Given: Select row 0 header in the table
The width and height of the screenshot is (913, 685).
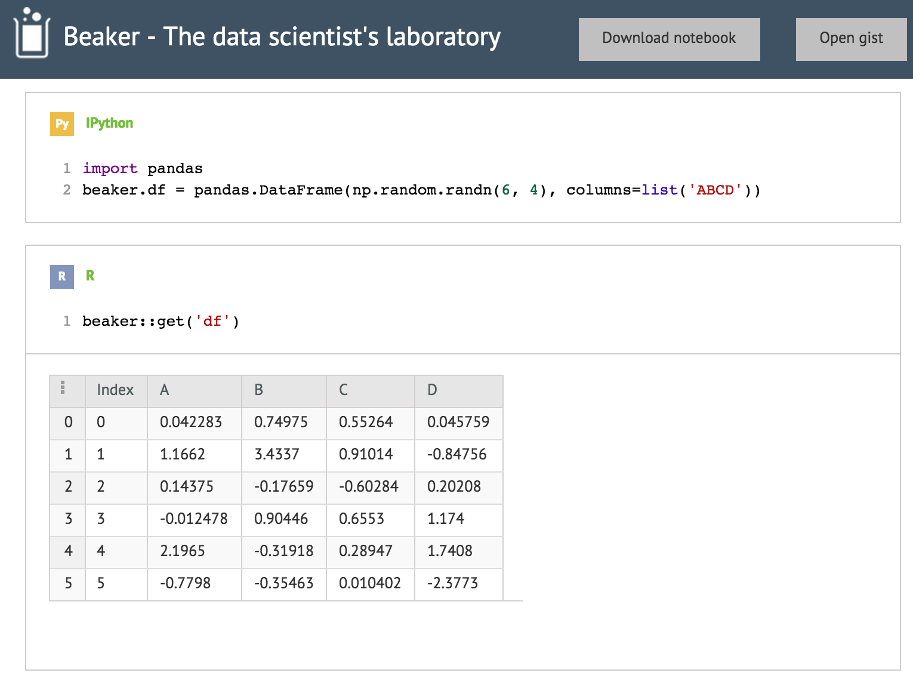Looking at the screenshot, I should (x=67, y=423).
